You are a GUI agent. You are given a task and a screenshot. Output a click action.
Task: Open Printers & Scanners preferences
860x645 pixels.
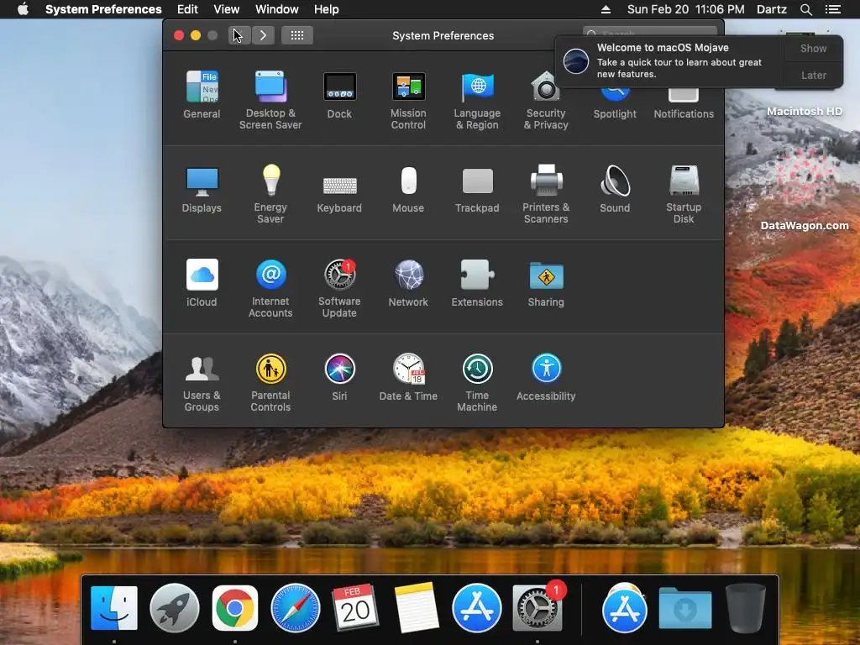(x=546, y=194)
